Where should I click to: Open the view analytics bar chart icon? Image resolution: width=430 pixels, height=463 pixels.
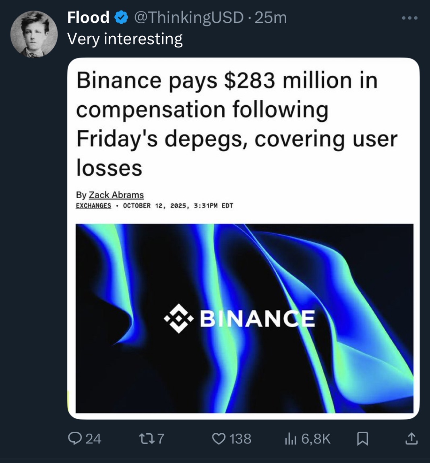tap(290, 439)
